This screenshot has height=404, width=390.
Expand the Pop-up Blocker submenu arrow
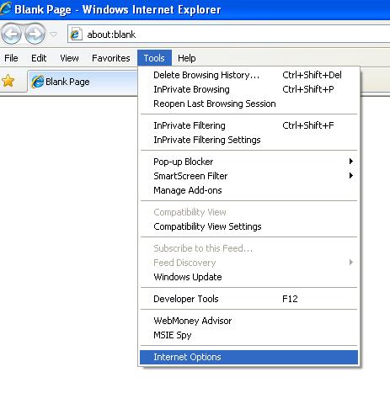[350, 162]
